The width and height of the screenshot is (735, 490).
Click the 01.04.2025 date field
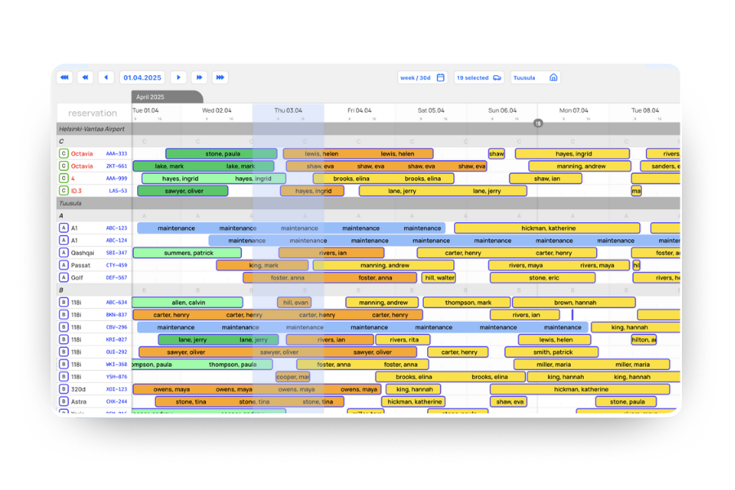pyautogui.click(x=142, y=78)
